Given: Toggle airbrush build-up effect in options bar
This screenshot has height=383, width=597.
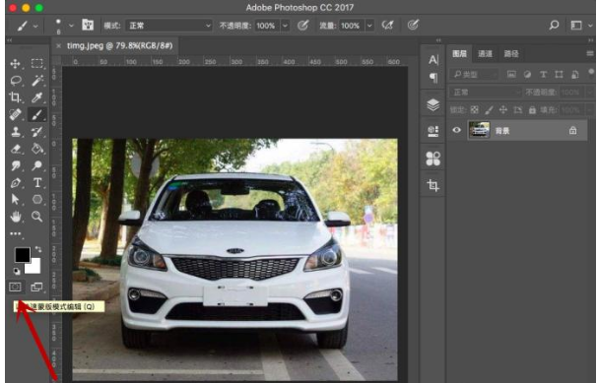Looking at the screenshot, I should (x=387, y=26).
